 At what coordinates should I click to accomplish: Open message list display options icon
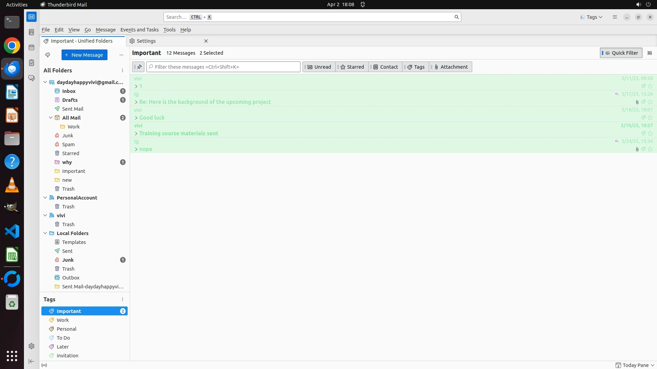point(649,53)
